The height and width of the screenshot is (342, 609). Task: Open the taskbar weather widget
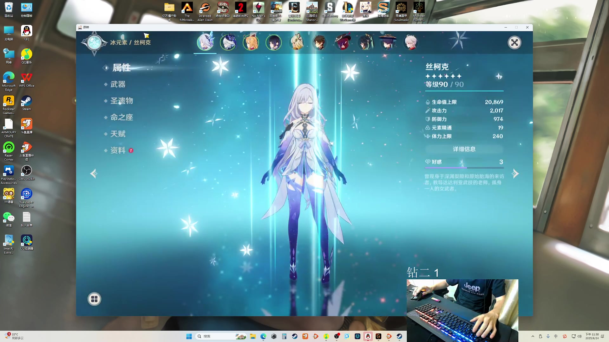[x=14, y=336]
